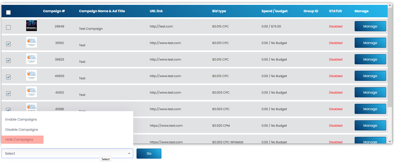The image size is (394, 162).
Task: Click campaign number 39192
Action: pos(59,43)
